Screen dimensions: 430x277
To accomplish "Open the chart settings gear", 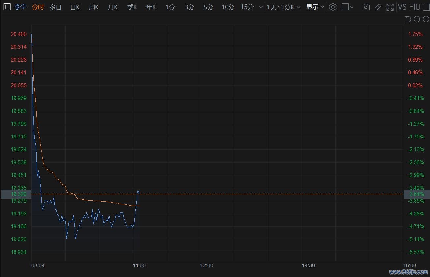I will point(333,7).
